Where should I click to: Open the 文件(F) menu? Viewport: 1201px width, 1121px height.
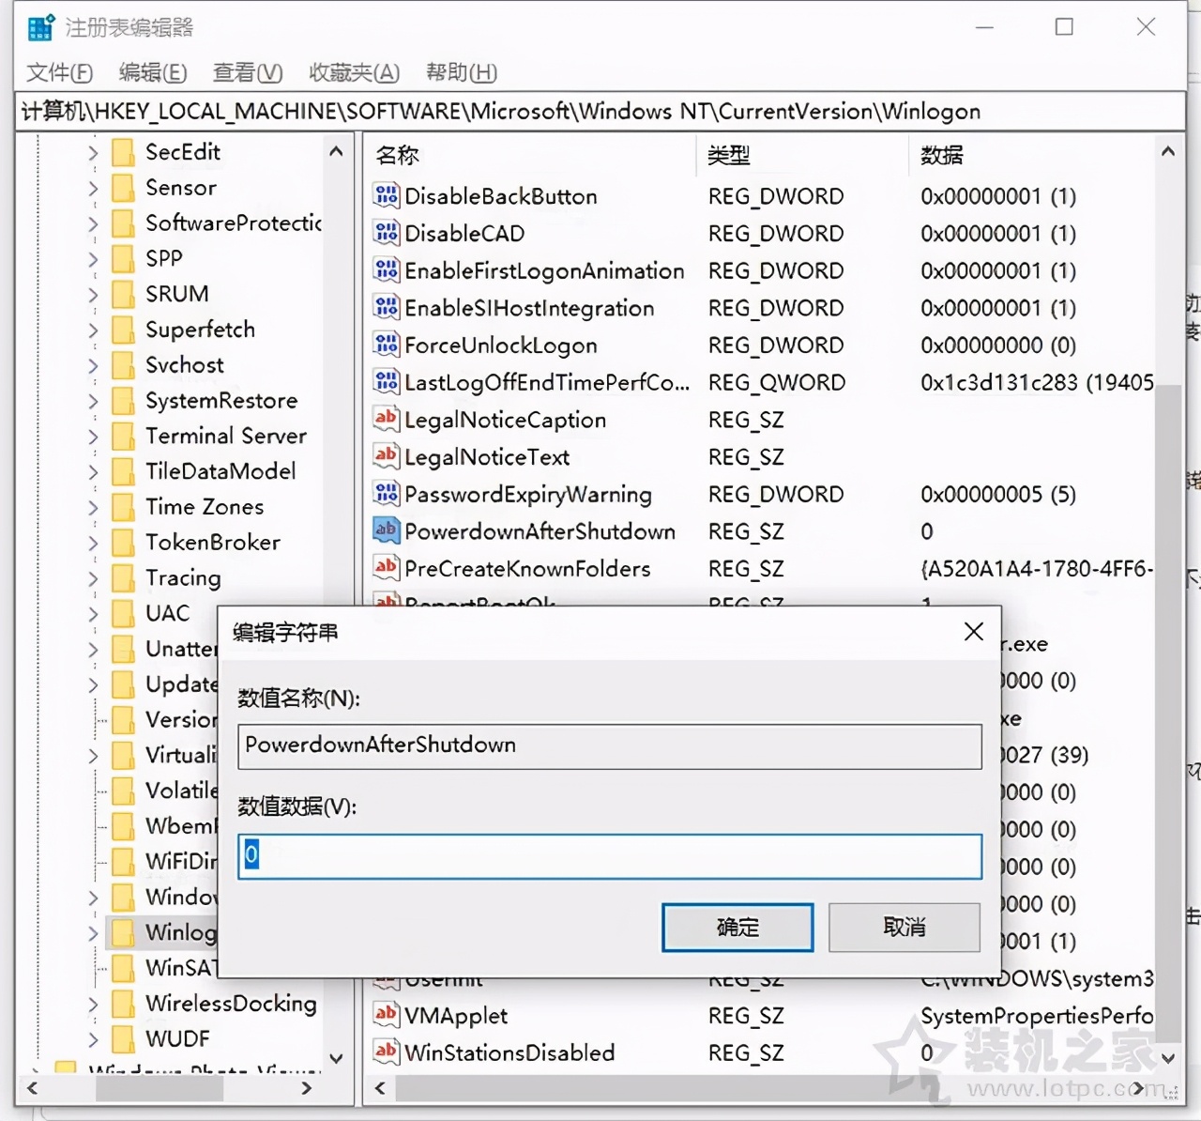pos(59,72)
